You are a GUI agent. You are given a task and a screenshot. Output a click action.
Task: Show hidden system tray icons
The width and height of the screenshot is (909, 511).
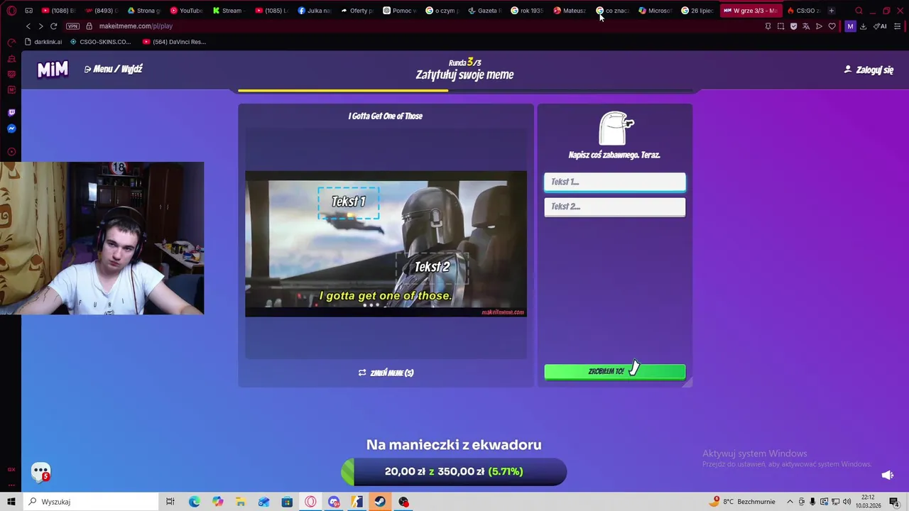[x=790, y=502]
